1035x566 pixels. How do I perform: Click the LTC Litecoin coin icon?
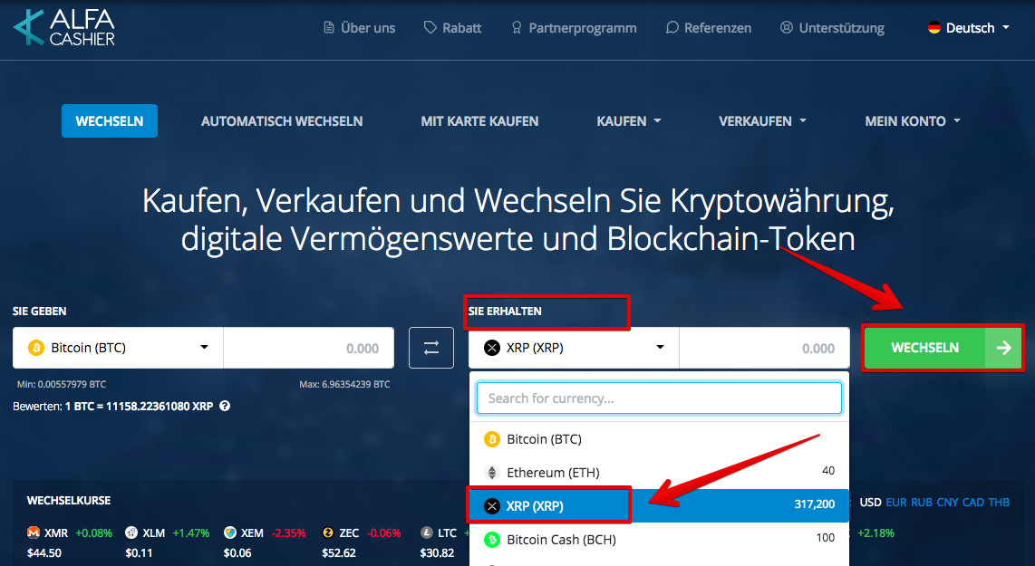426,532
